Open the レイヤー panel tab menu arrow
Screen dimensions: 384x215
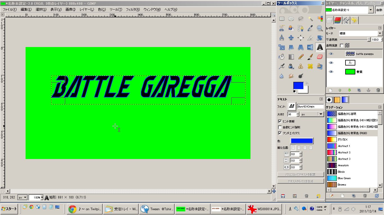click(380, 28)
